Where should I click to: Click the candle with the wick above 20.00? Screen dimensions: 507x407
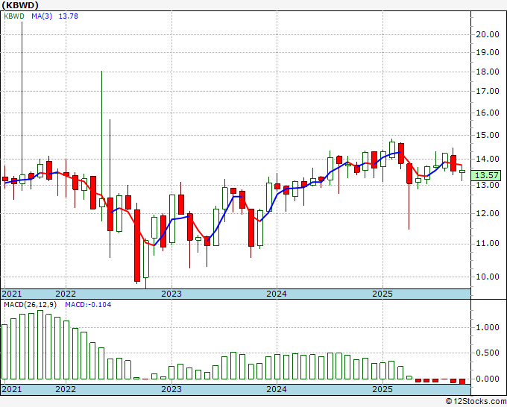[x=22, y=179]
